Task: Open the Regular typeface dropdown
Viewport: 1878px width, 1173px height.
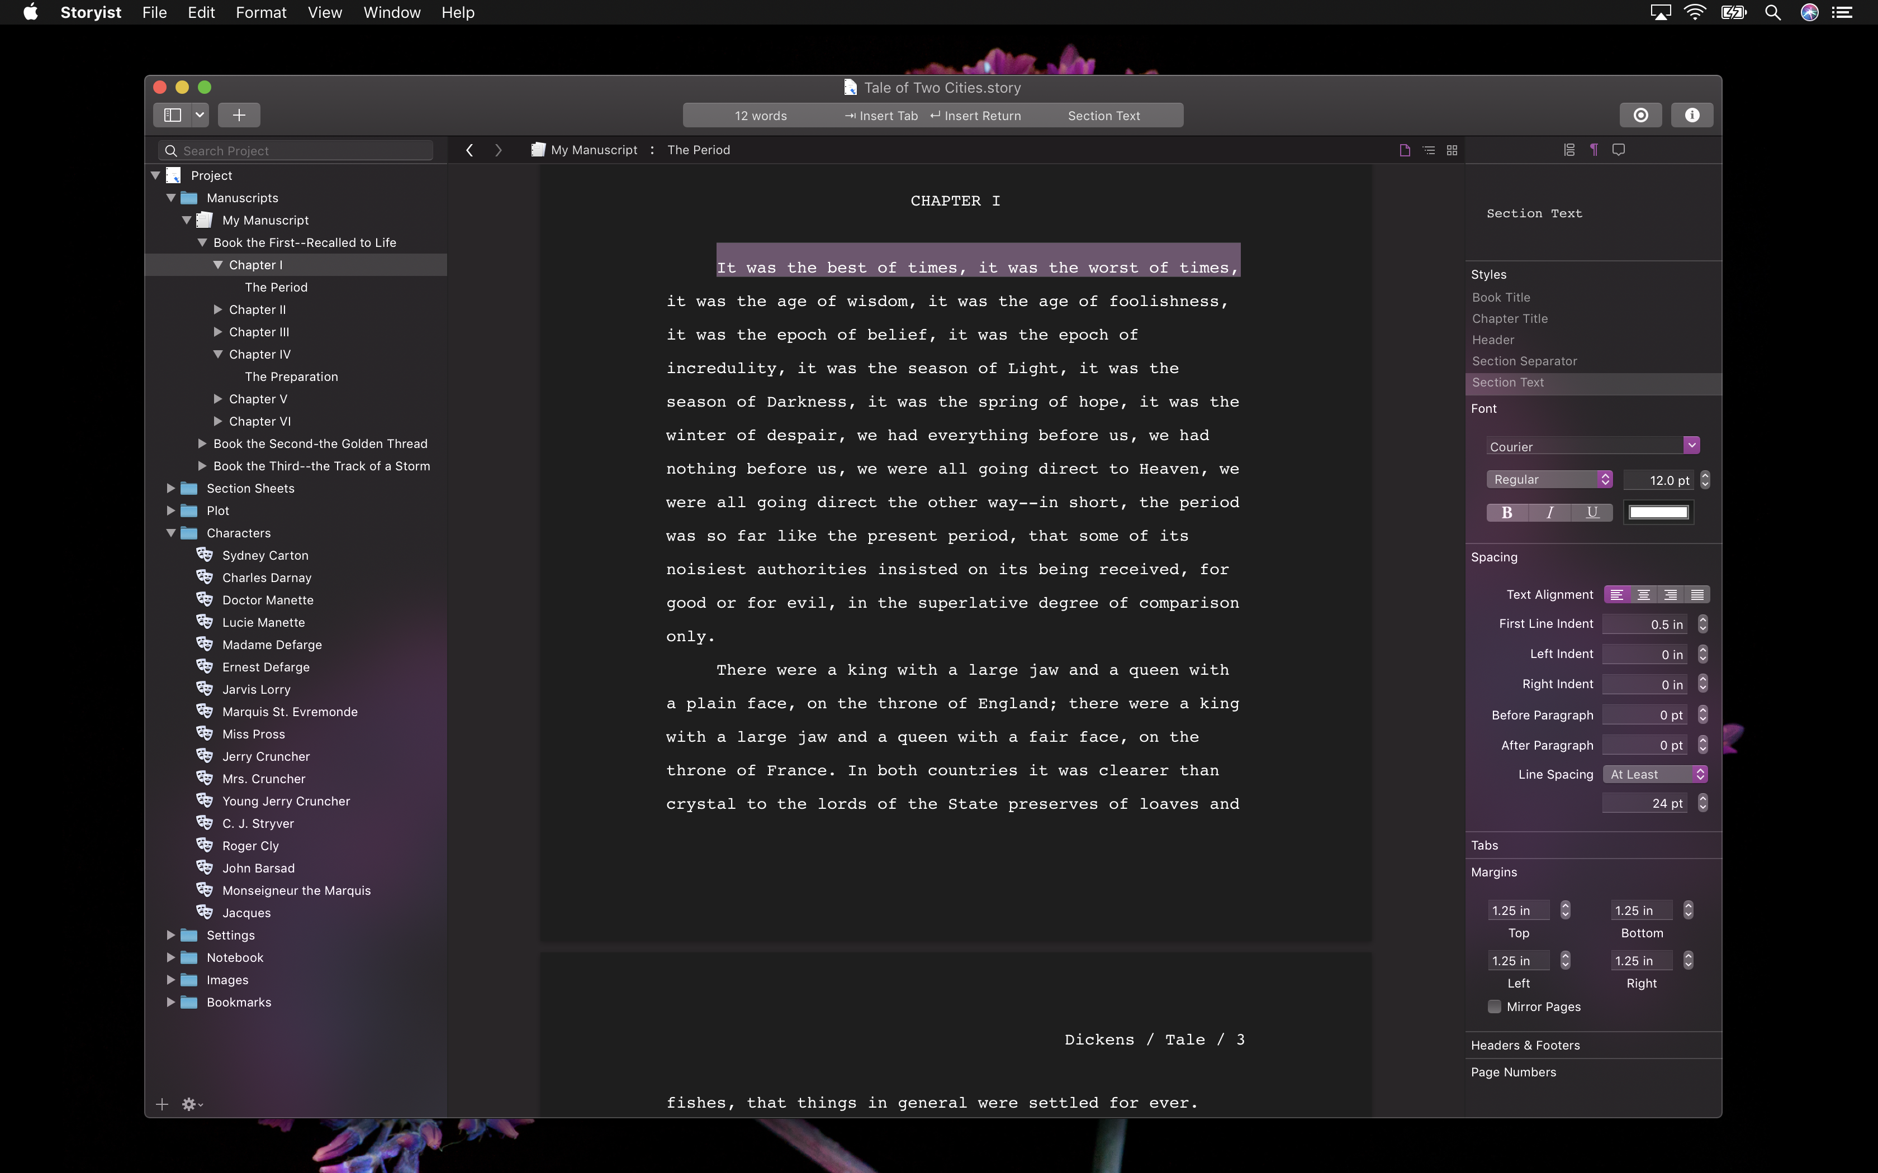Action: [1550, 479]
